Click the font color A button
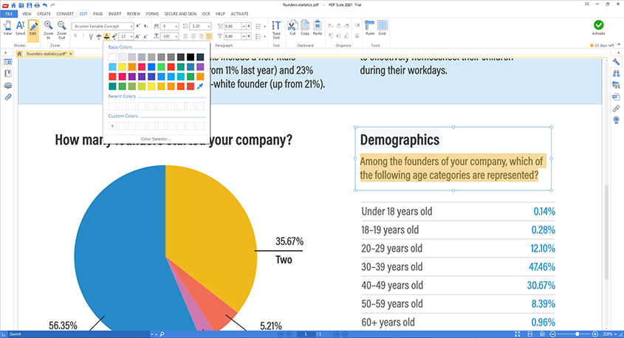This screenshot has height=338, width=624. pos(106,36)
